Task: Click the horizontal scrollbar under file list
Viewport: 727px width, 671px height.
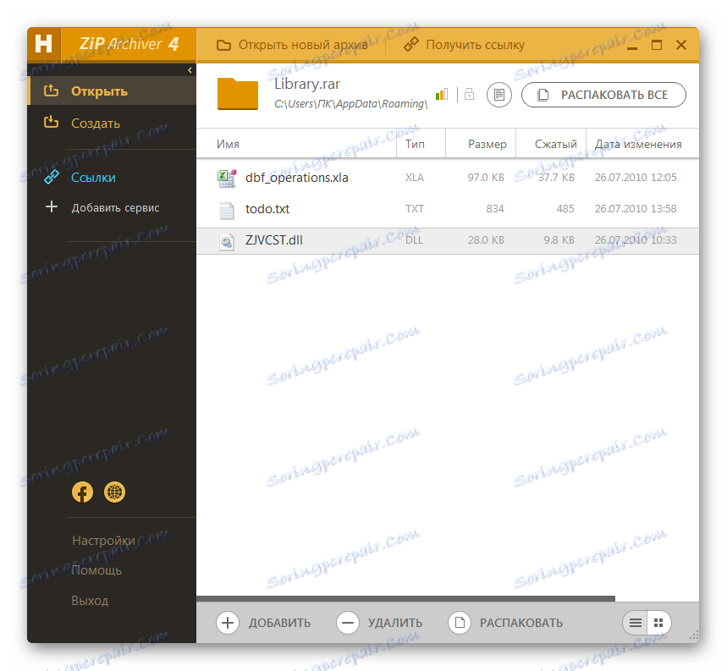Action: [x=405, y=599]
